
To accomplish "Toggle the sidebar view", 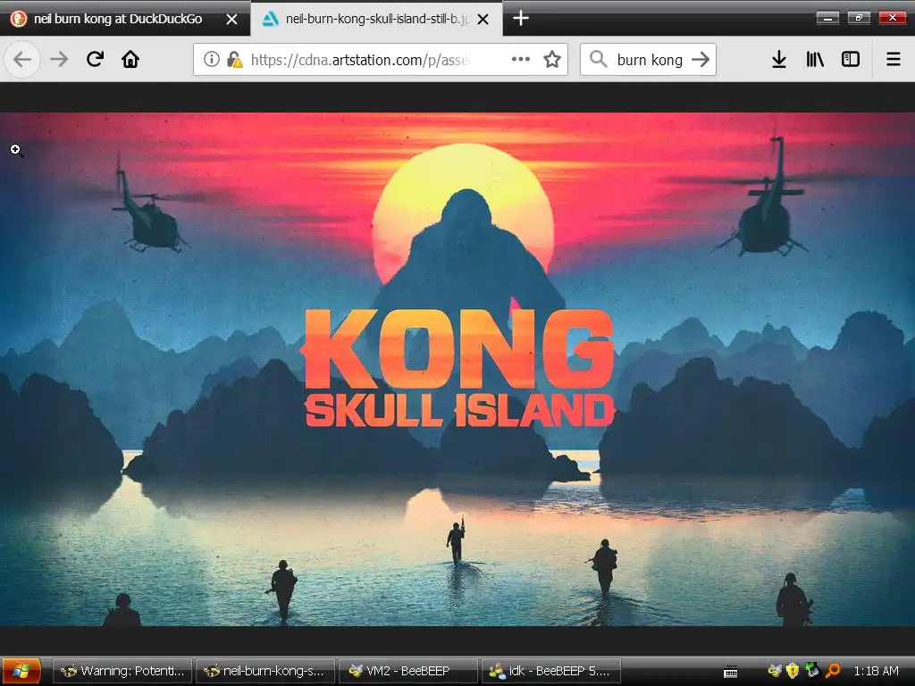I will point(851,59).
